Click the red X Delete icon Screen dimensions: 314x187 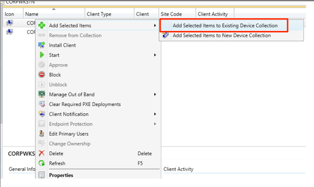(x=42, y=153)
